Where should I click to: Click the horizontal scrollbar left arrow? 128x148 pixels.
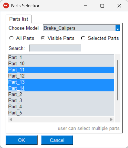[x=11, y=120]
